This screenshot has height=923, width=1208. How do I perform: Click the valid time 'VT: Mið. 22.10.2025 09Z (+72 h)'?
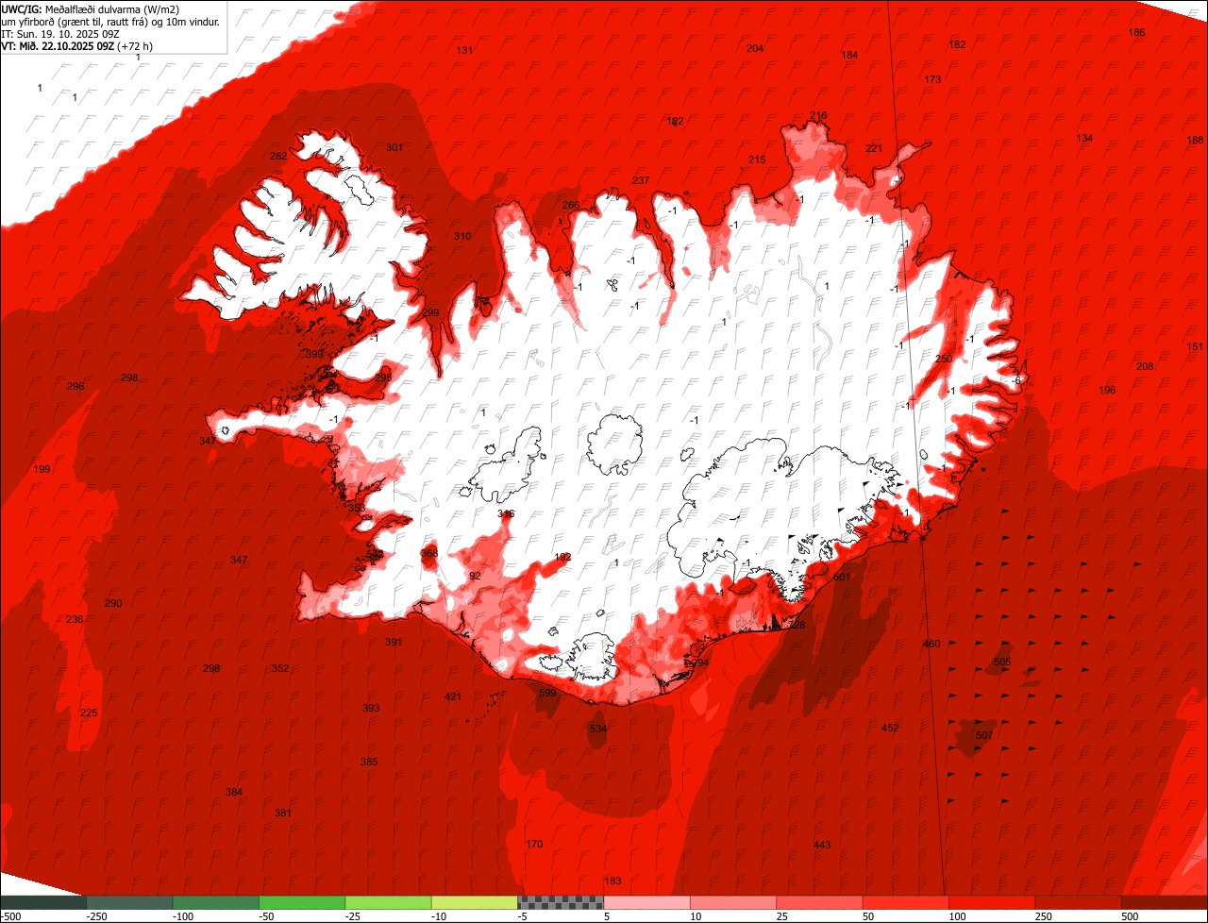click(77, 45)
